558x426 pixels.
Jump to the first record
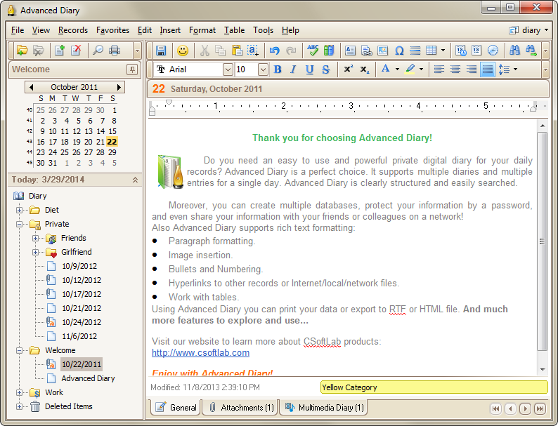click(495, 408)
